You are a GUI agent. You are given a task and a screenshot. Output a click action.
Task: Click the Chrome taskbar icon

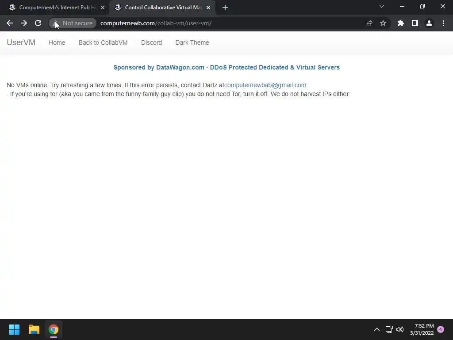54,329
